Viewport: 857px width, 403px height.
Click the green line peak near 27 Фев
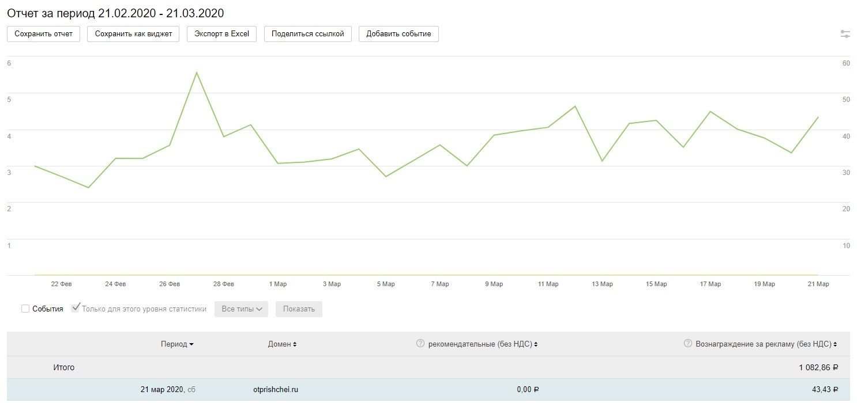tap(197, 73)
